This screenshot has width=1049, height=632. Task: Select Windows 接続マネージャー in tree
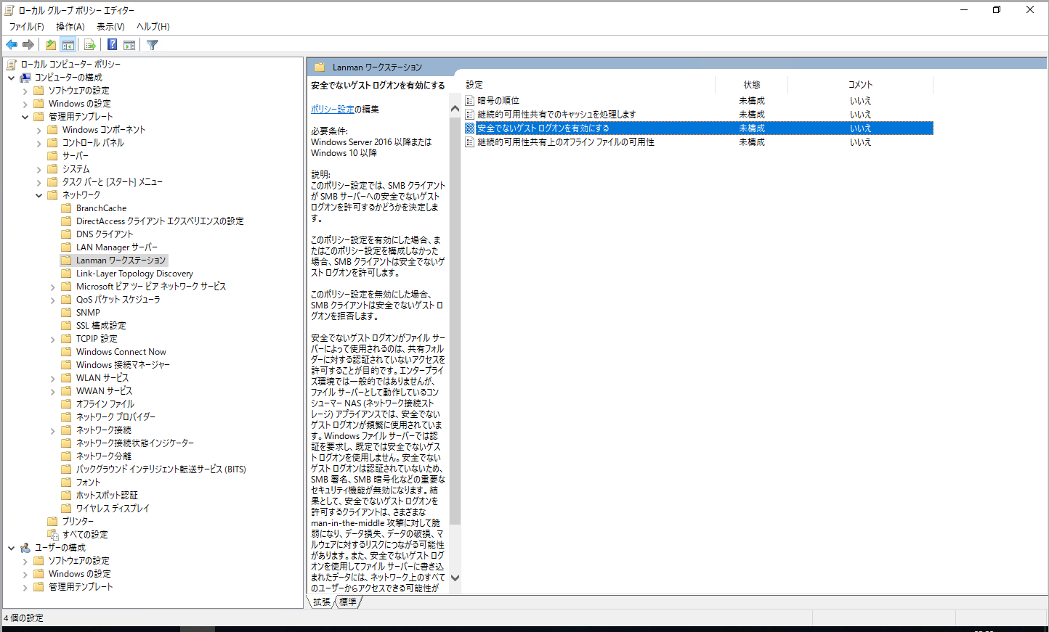(x=123, y=365)
